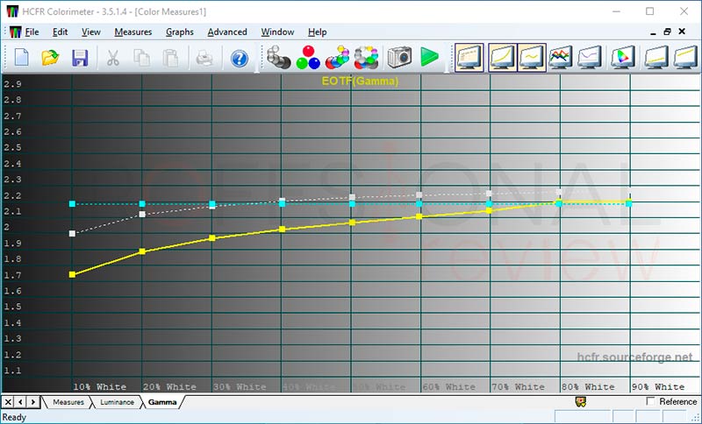Click the HCFR title bar app icon
The height and width of the screenshot is (424, 702).
pyautogui.click(x=12, y=11)
